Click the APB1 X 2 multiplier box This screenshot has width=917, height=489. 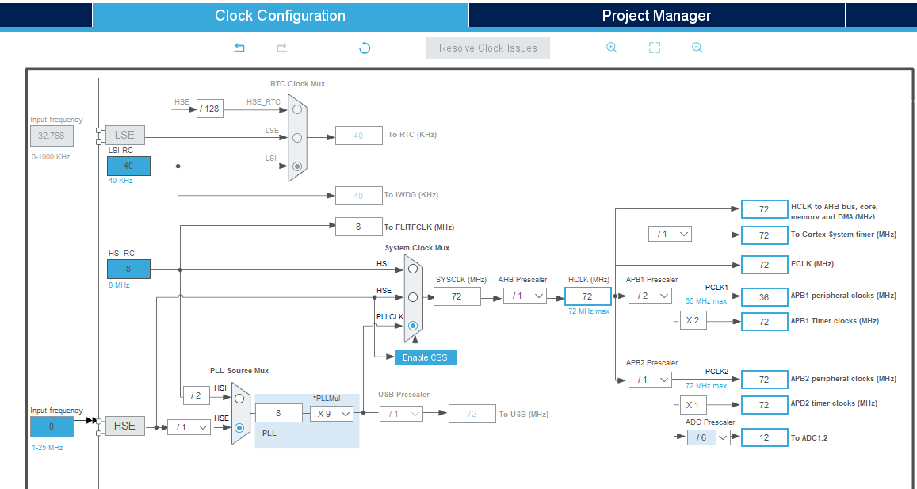[x=693, y=320]
